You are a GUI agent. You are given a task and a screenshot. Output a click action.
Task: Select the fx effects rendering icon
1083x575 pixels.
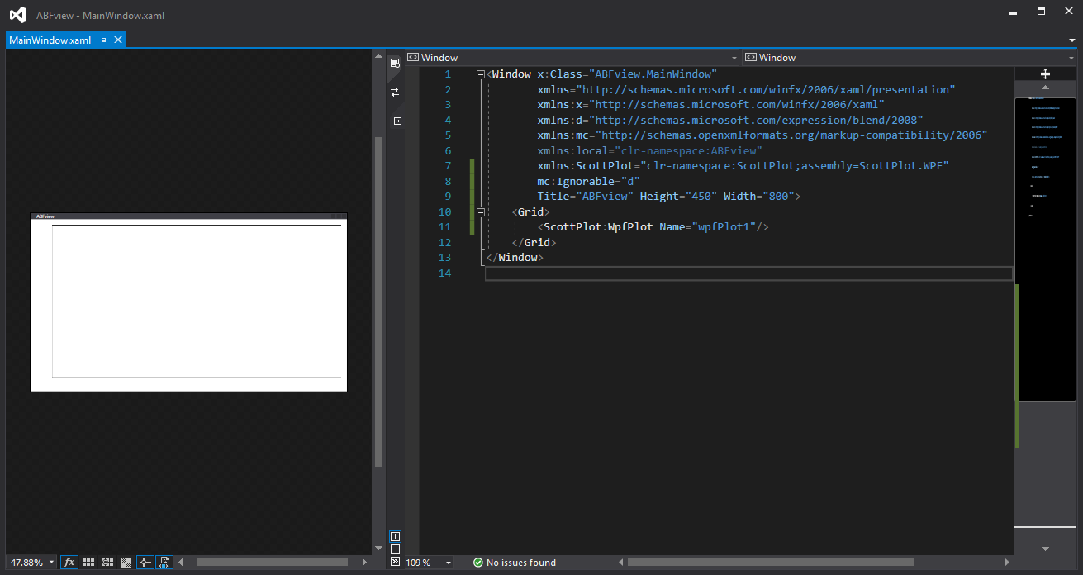69,562
